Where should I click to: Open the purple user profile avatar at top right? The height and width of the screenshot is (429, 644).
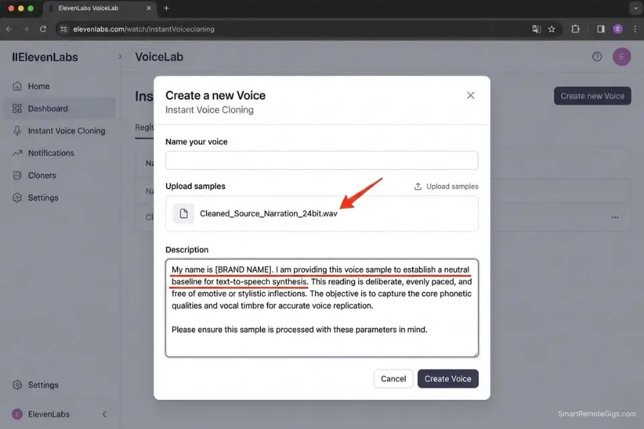coord(621,57)
